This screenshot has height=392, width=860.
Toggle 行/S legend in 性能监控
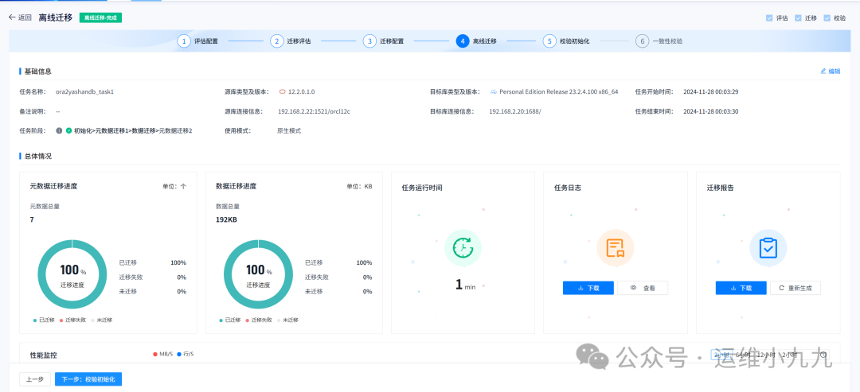(x=186, y=354)
